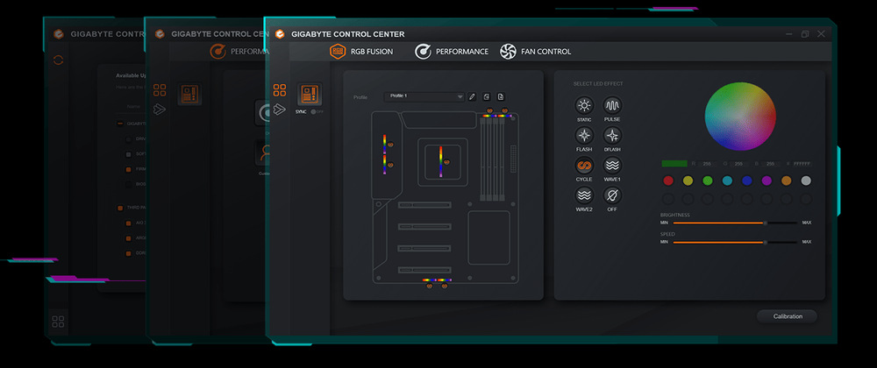Click the hex FFFFFF color field

[802, 164]
